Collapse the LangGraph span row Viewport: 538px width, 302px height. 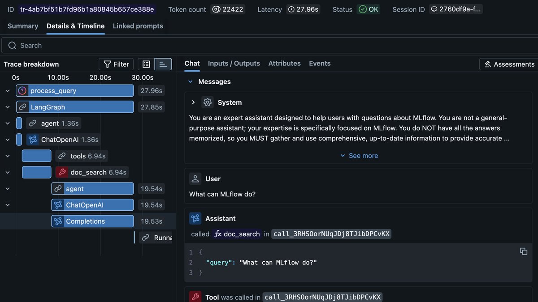pyautogui.click(x=8, y=107)
